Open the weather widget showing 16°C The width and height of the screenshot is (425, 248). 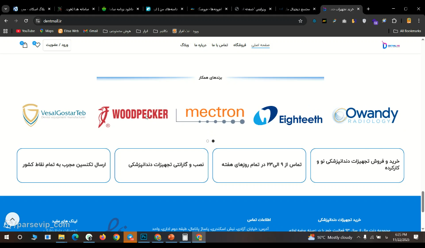[330, 238]
